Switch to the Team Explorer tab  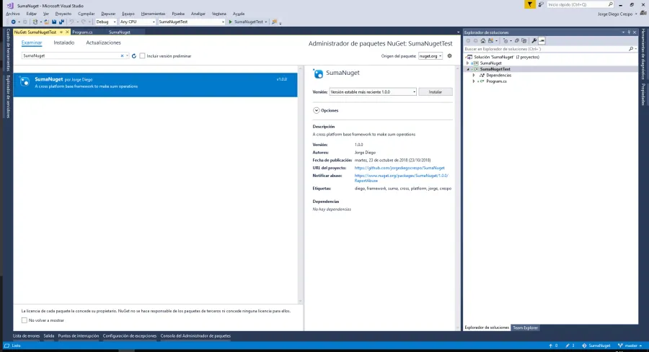tap(525, 328)
